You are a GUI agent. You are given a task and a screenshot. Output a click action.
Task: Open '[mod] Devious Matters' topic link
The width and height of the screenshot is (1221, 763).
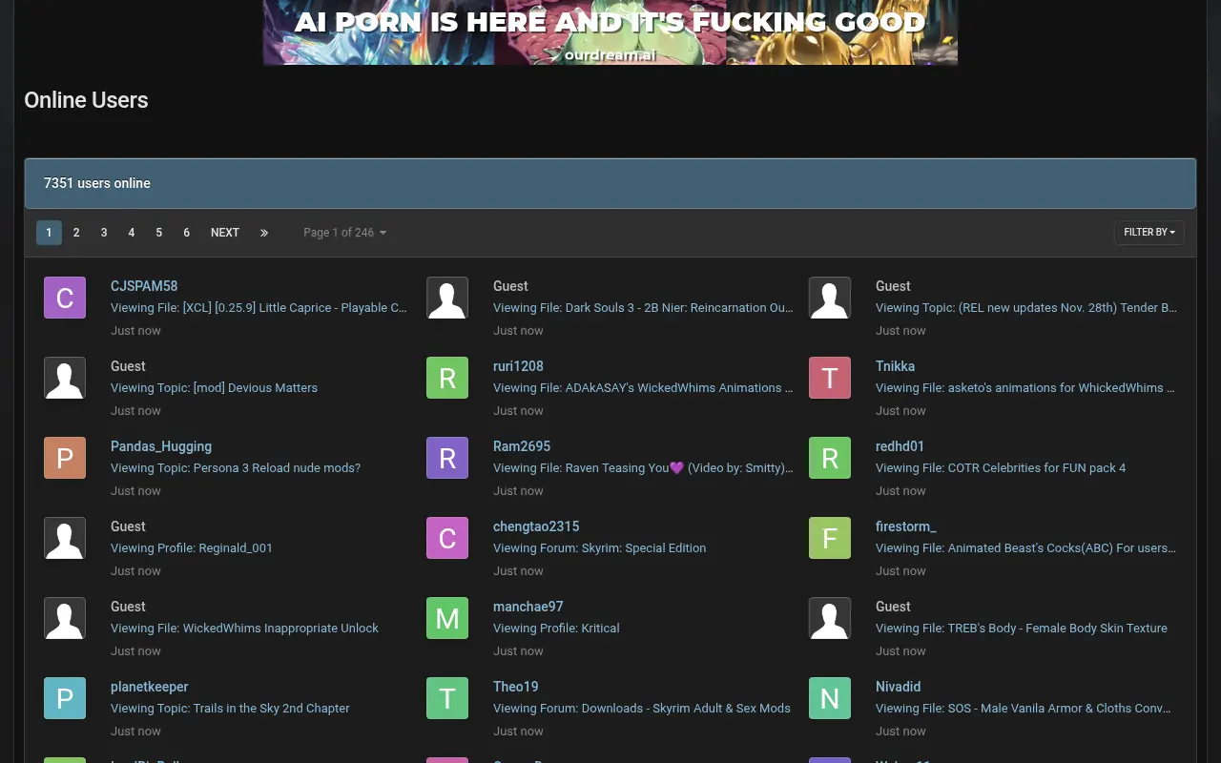tap(214, 388)
